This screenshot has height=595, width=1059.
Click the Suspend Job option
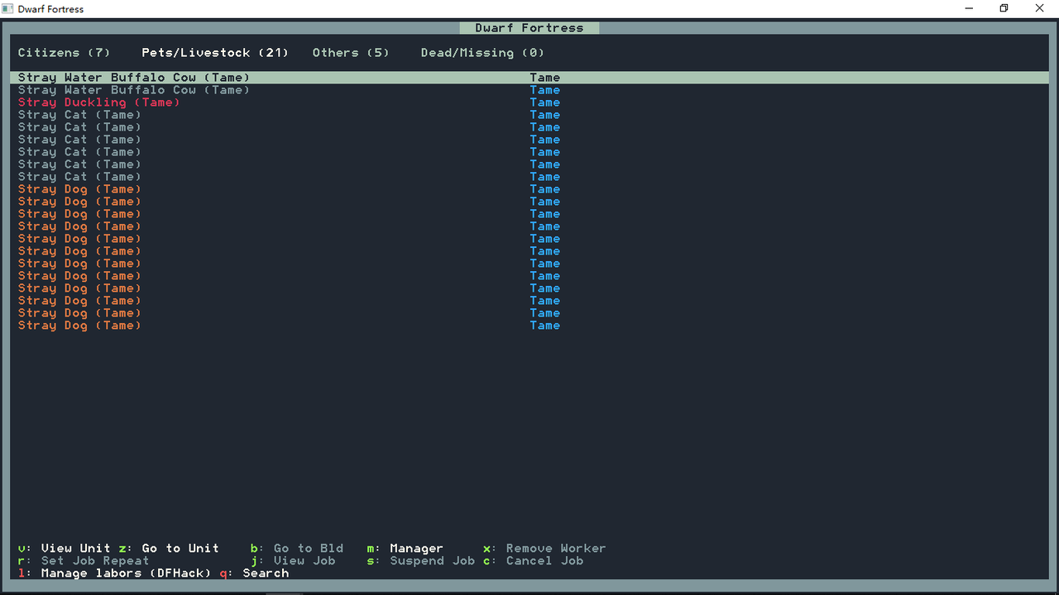(421, 560)
